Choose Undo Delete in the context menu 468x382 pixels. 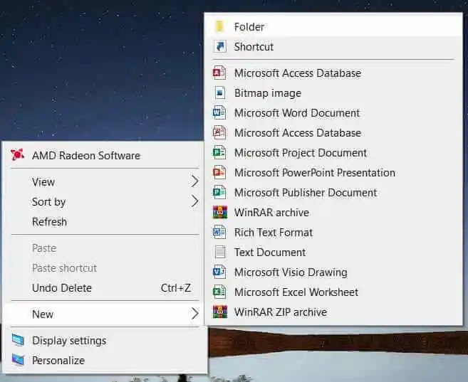click(104, 288)
